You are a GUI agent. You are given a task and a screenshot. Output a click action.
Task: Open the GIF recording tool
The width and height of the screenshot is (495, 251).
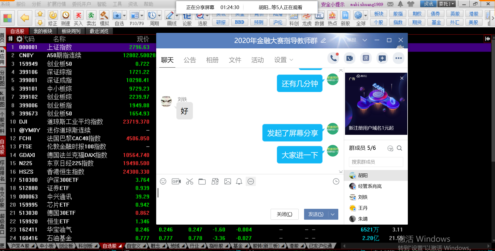[176, 182]
